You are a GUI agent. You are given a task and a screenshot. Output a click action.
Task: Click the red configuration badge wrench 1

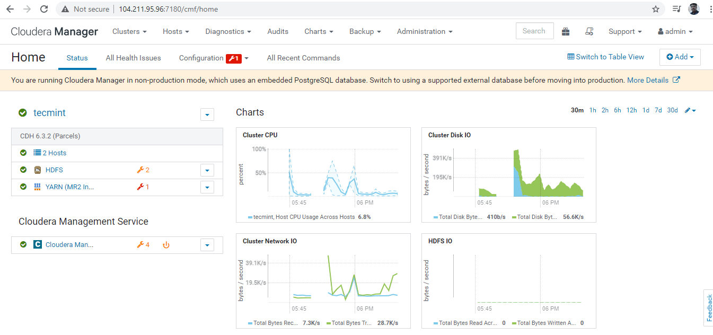coord(234,58)
